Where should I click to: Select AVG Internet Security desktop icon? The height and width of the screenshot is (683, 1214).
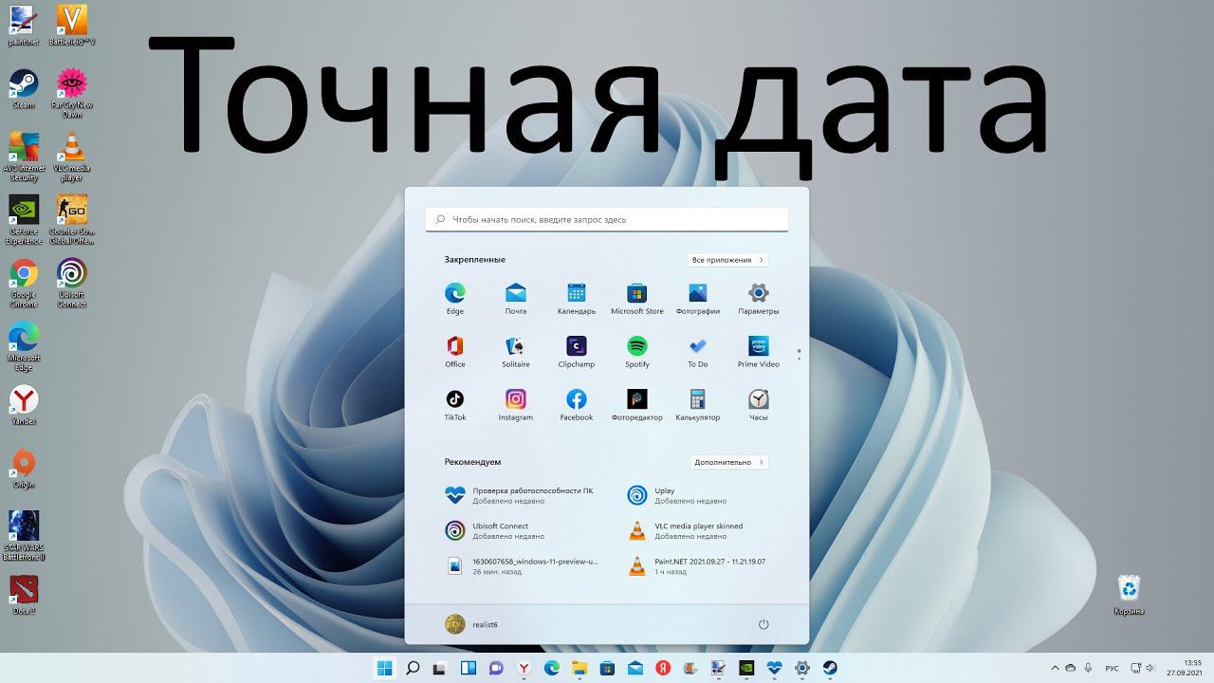click(24, 157)
